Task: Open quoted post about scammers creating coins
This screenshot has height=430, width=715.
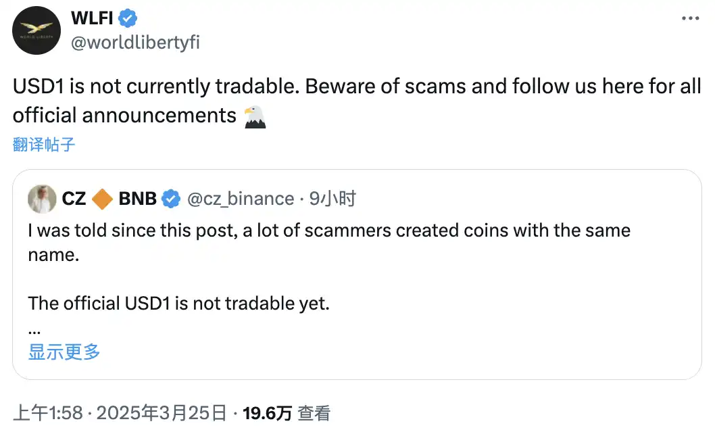Action: click(329, 243)
